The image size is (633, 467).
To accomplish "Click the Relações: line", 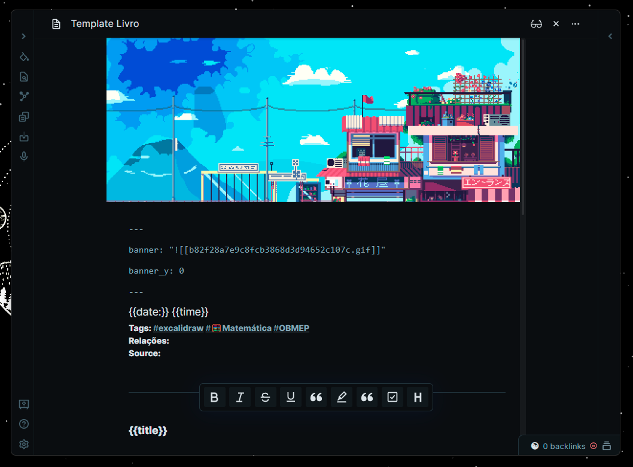I will [x=148, y=341].
